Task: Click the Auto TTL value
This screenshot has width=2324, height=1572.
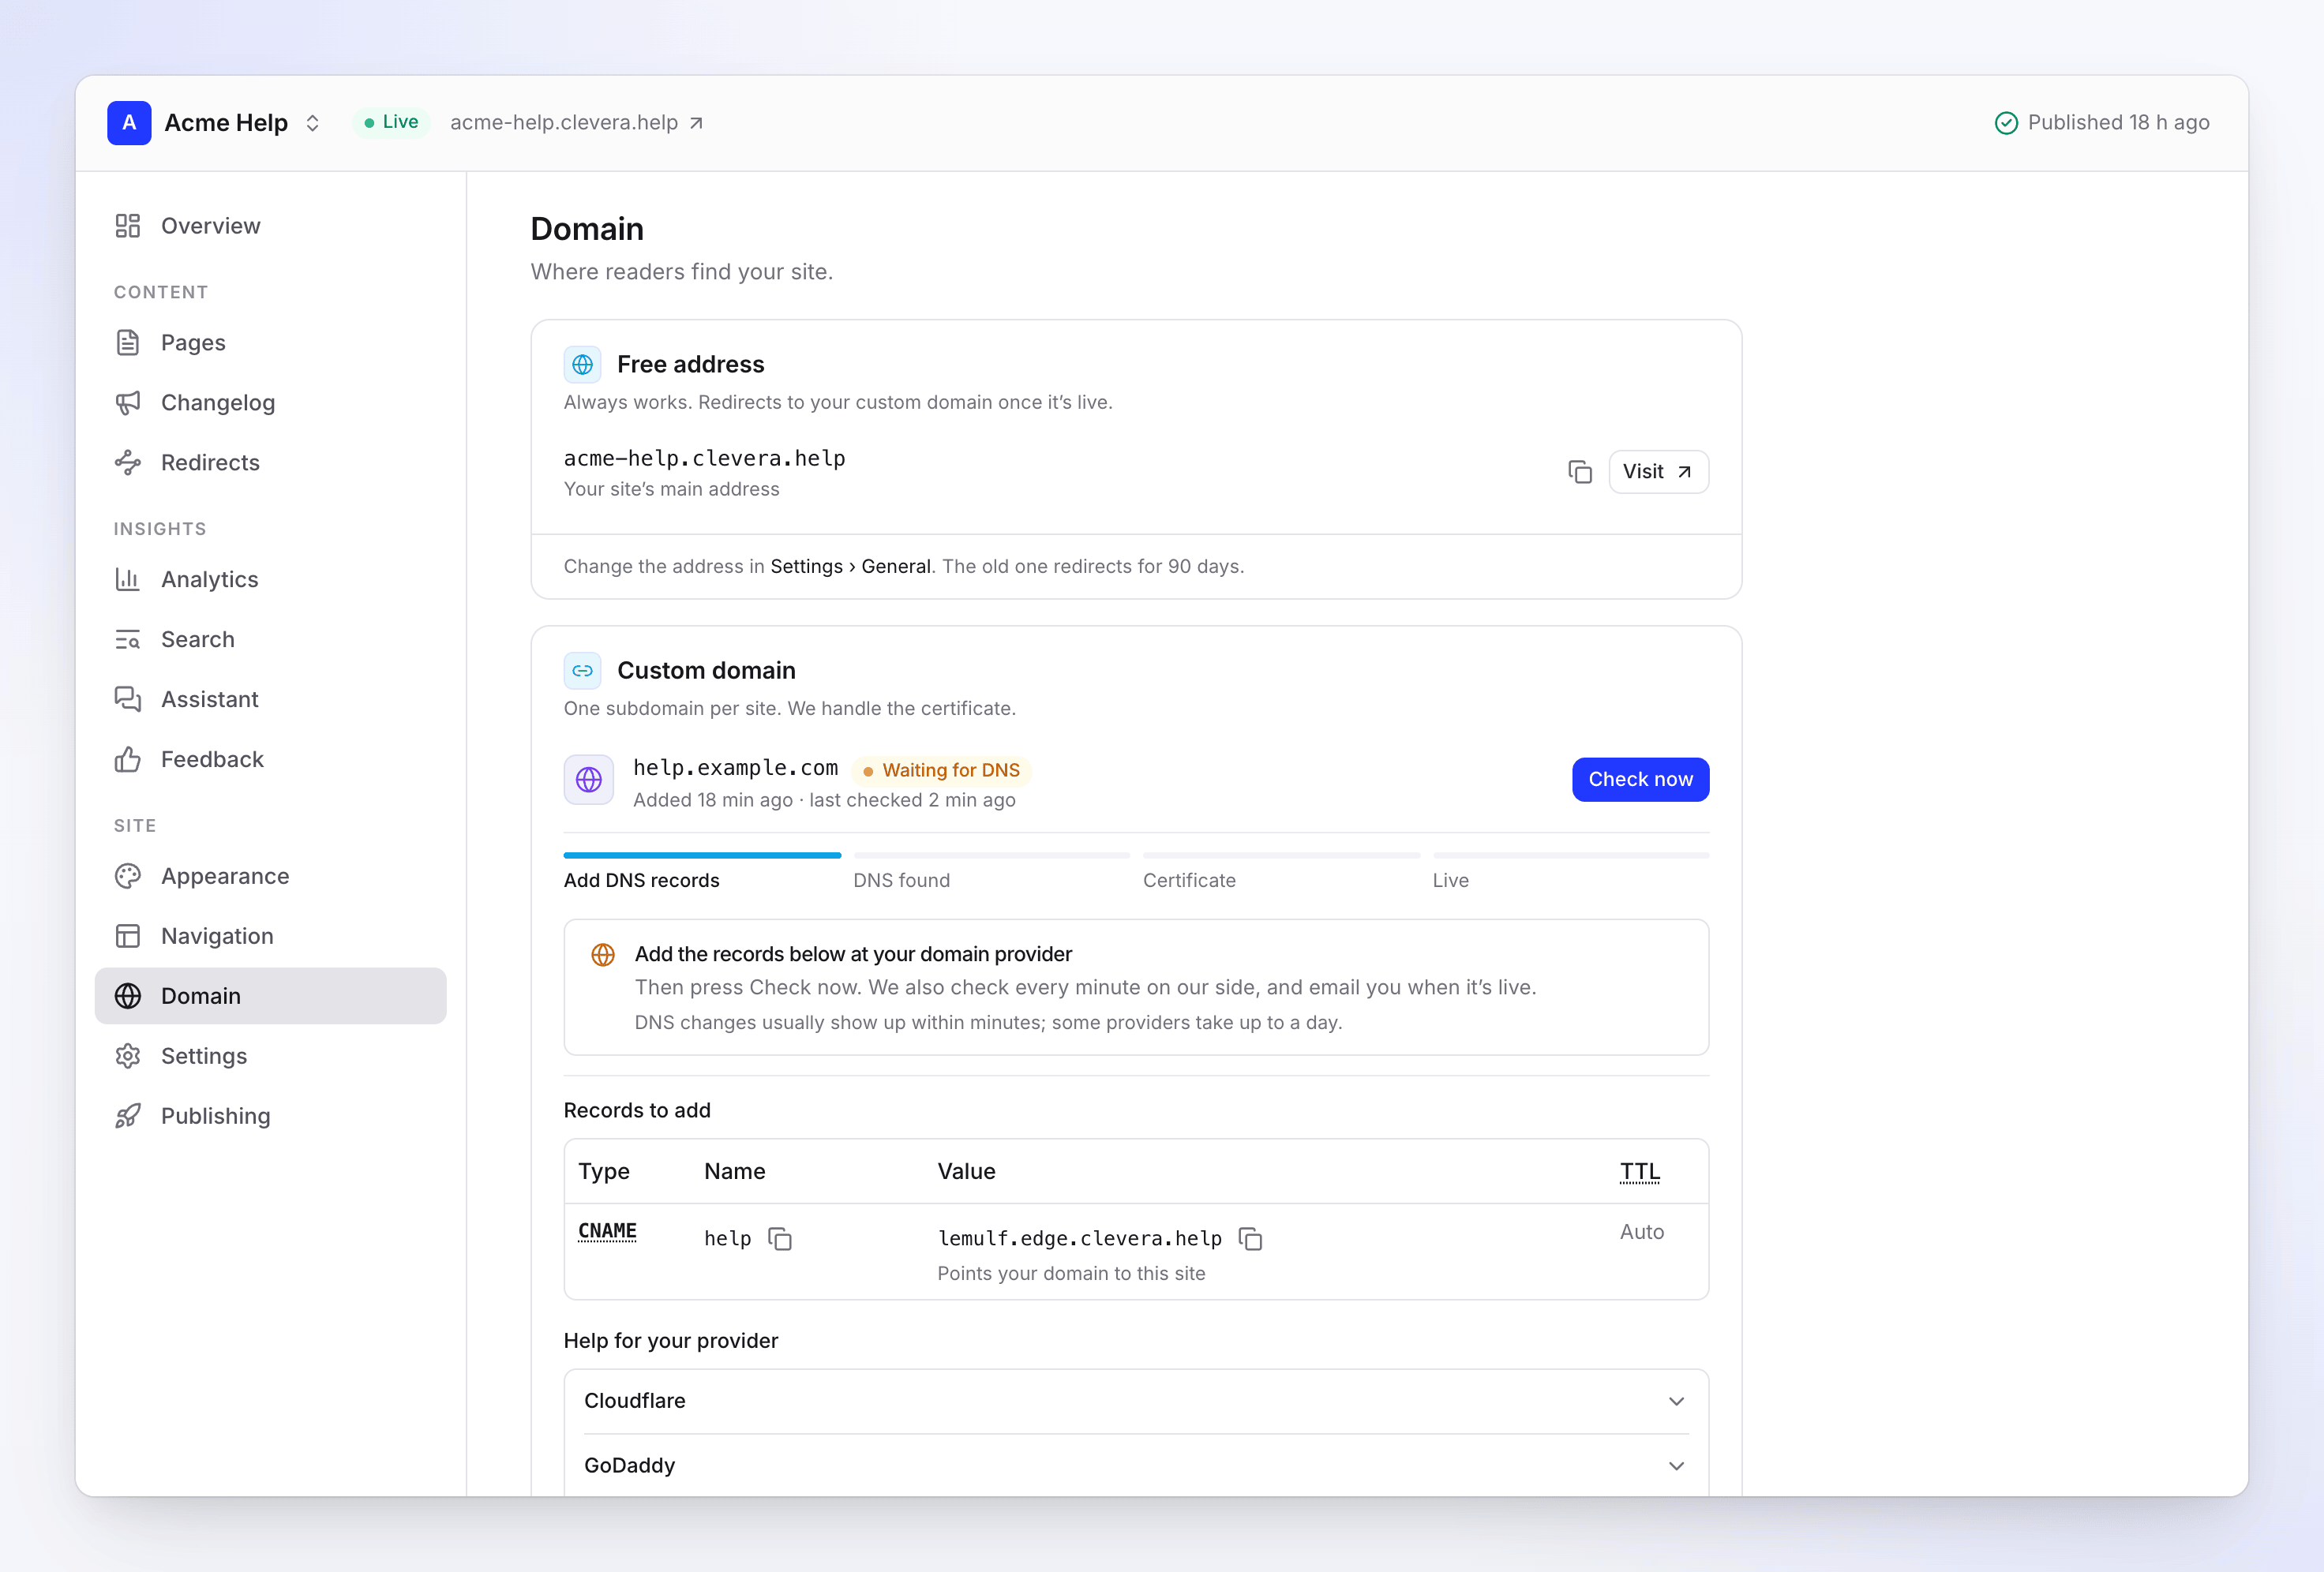Action: pos(1642,1232)
